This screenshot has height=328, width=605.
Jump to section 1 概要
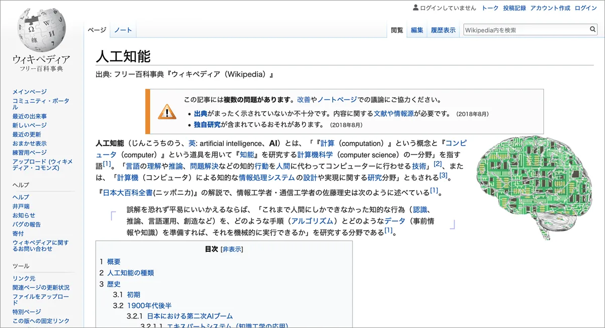(114, 261)
